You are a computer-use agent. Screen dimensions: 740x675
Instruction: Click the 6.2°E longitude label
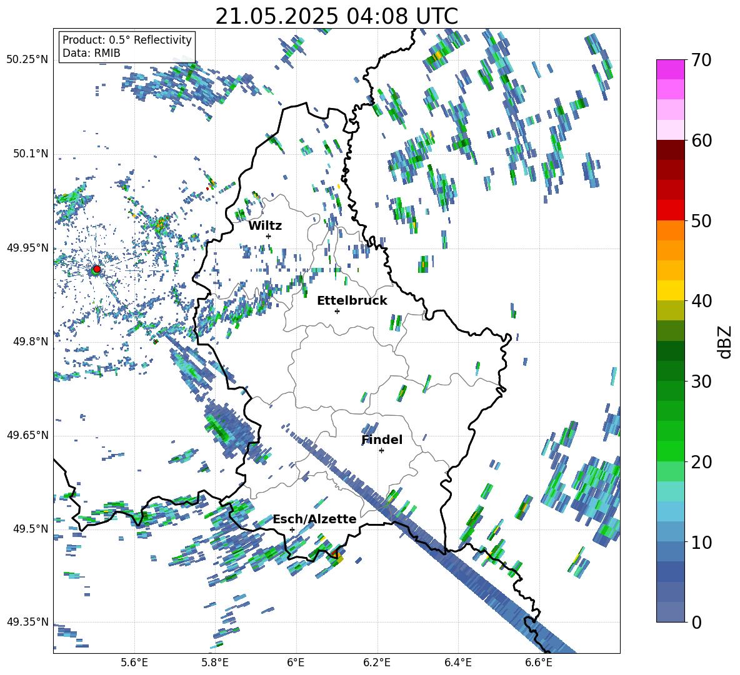[x=377, y=663]
